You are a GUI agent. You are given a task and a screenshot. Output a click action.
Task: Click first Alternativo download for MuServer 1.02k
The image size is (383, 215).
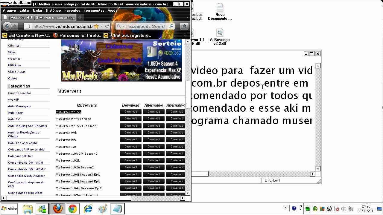(x=154, y=160)
